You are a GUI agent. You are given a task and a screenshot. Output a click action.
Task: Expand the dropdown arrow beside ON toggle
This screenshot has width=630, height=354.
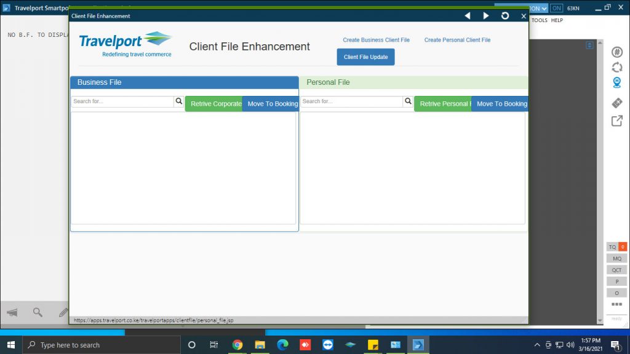[x=544, y=9]
